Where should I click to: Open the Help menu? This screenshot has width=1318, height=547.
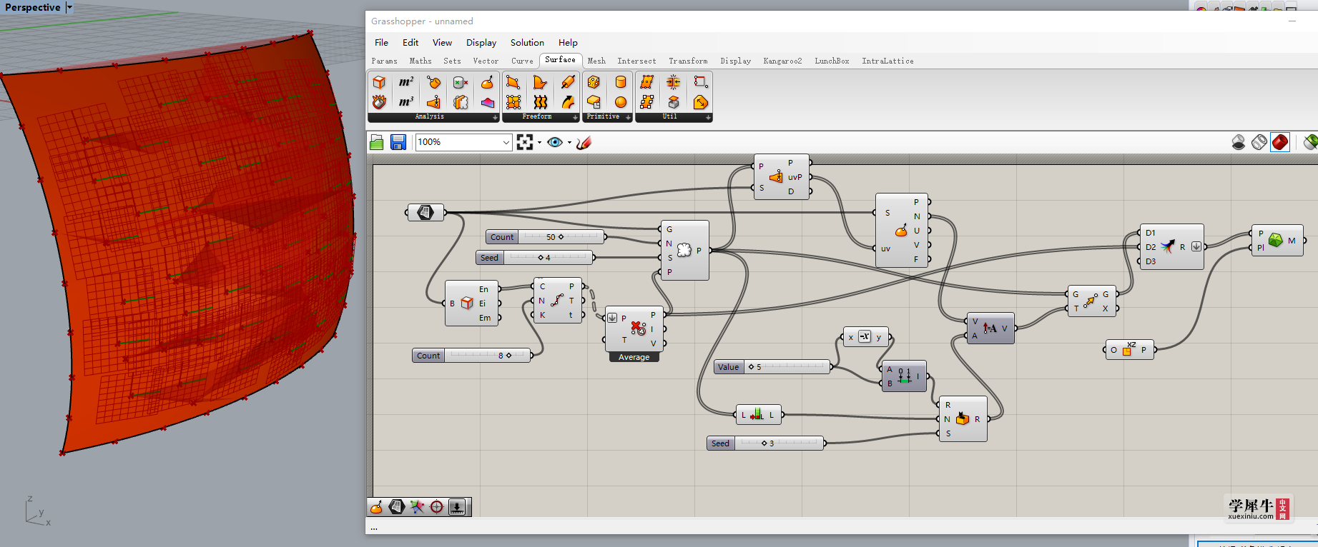tap(568, 42)
